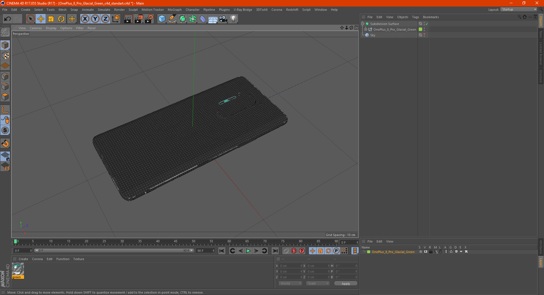Toggle Sky visibility dots
This screenshot has width=544, height=295.
424,35
